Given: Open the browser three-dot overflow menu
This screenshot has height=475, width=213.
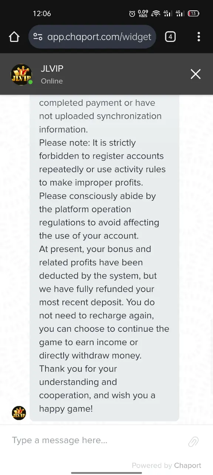Looking at the screenshot, I should pyautogui.click(x=199, y=37).
